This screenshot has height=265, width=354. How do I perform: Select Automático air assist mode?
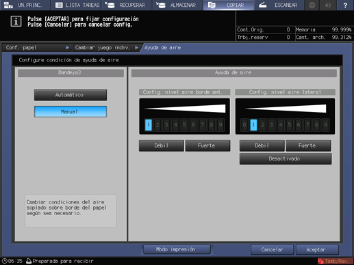click(71, 95)
